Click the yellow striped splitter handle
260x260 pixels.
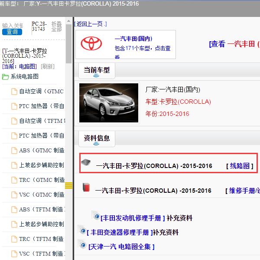(69, 186)
